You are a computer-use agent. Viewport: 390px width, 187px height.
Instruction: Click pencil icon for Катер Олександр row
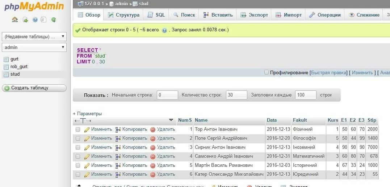tap(87, 175)
